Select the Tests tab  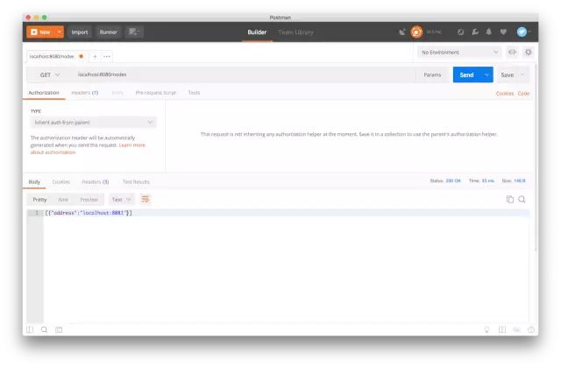[194, 93]
